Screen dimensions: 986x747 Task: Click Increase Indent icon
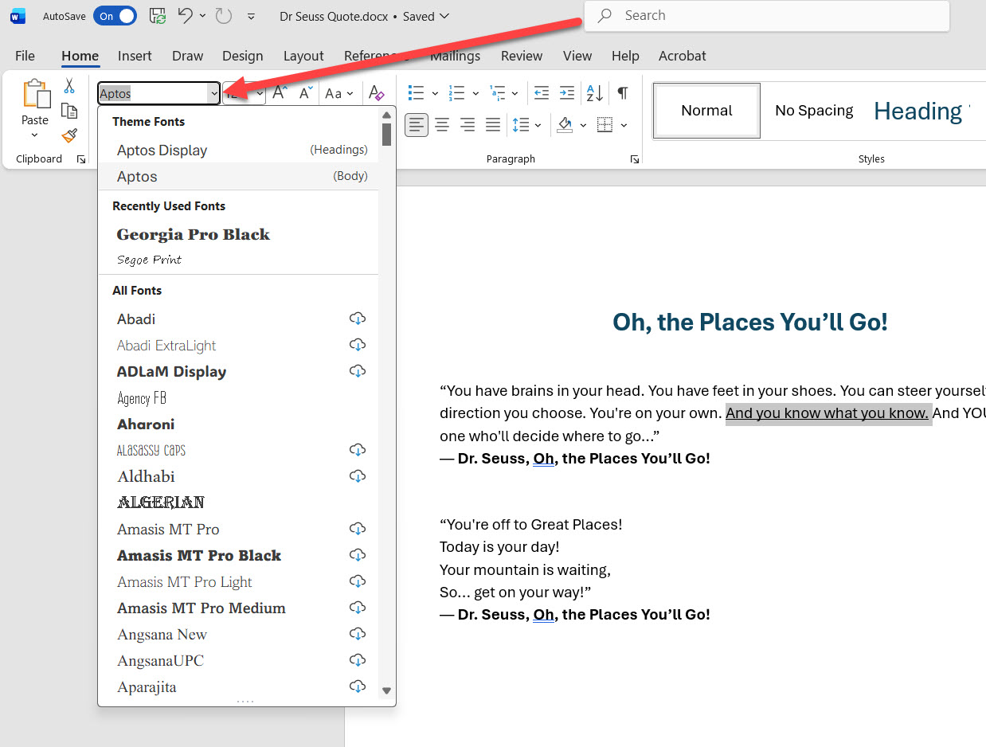(x=566, y=93)
